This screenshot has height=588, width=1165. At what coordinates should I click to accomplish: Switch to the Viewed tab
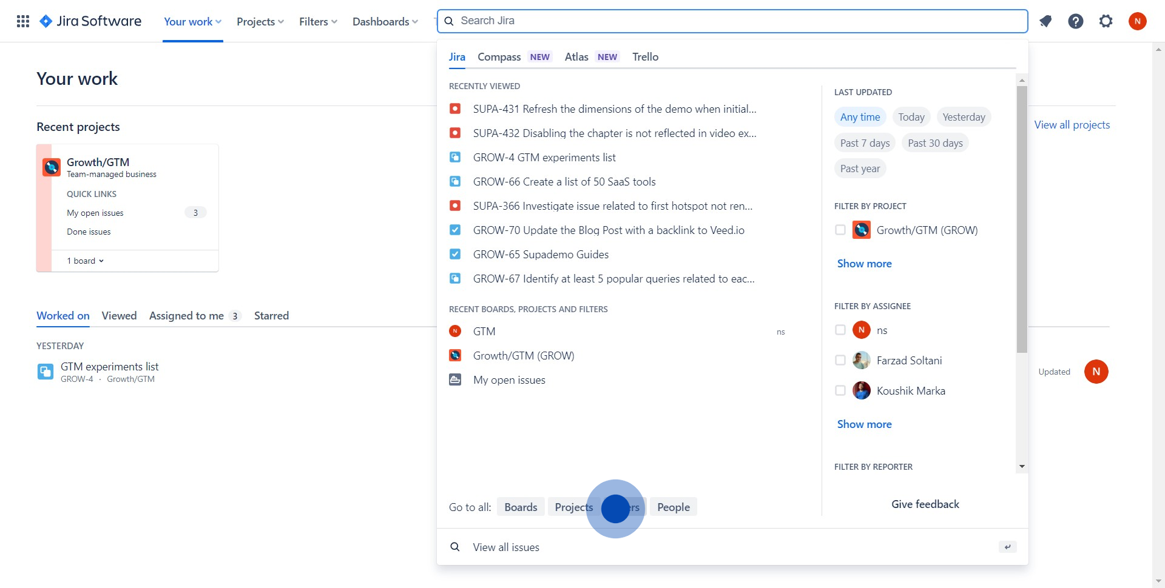click(x=119, y=316)
